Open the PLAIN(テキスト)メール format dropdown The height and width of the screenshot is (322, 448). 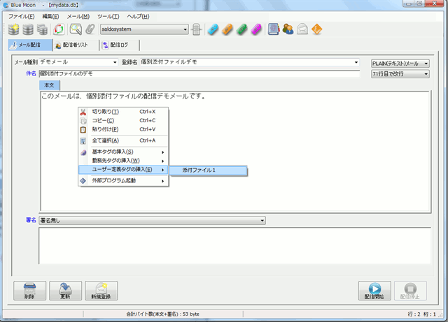pos(426,63)
